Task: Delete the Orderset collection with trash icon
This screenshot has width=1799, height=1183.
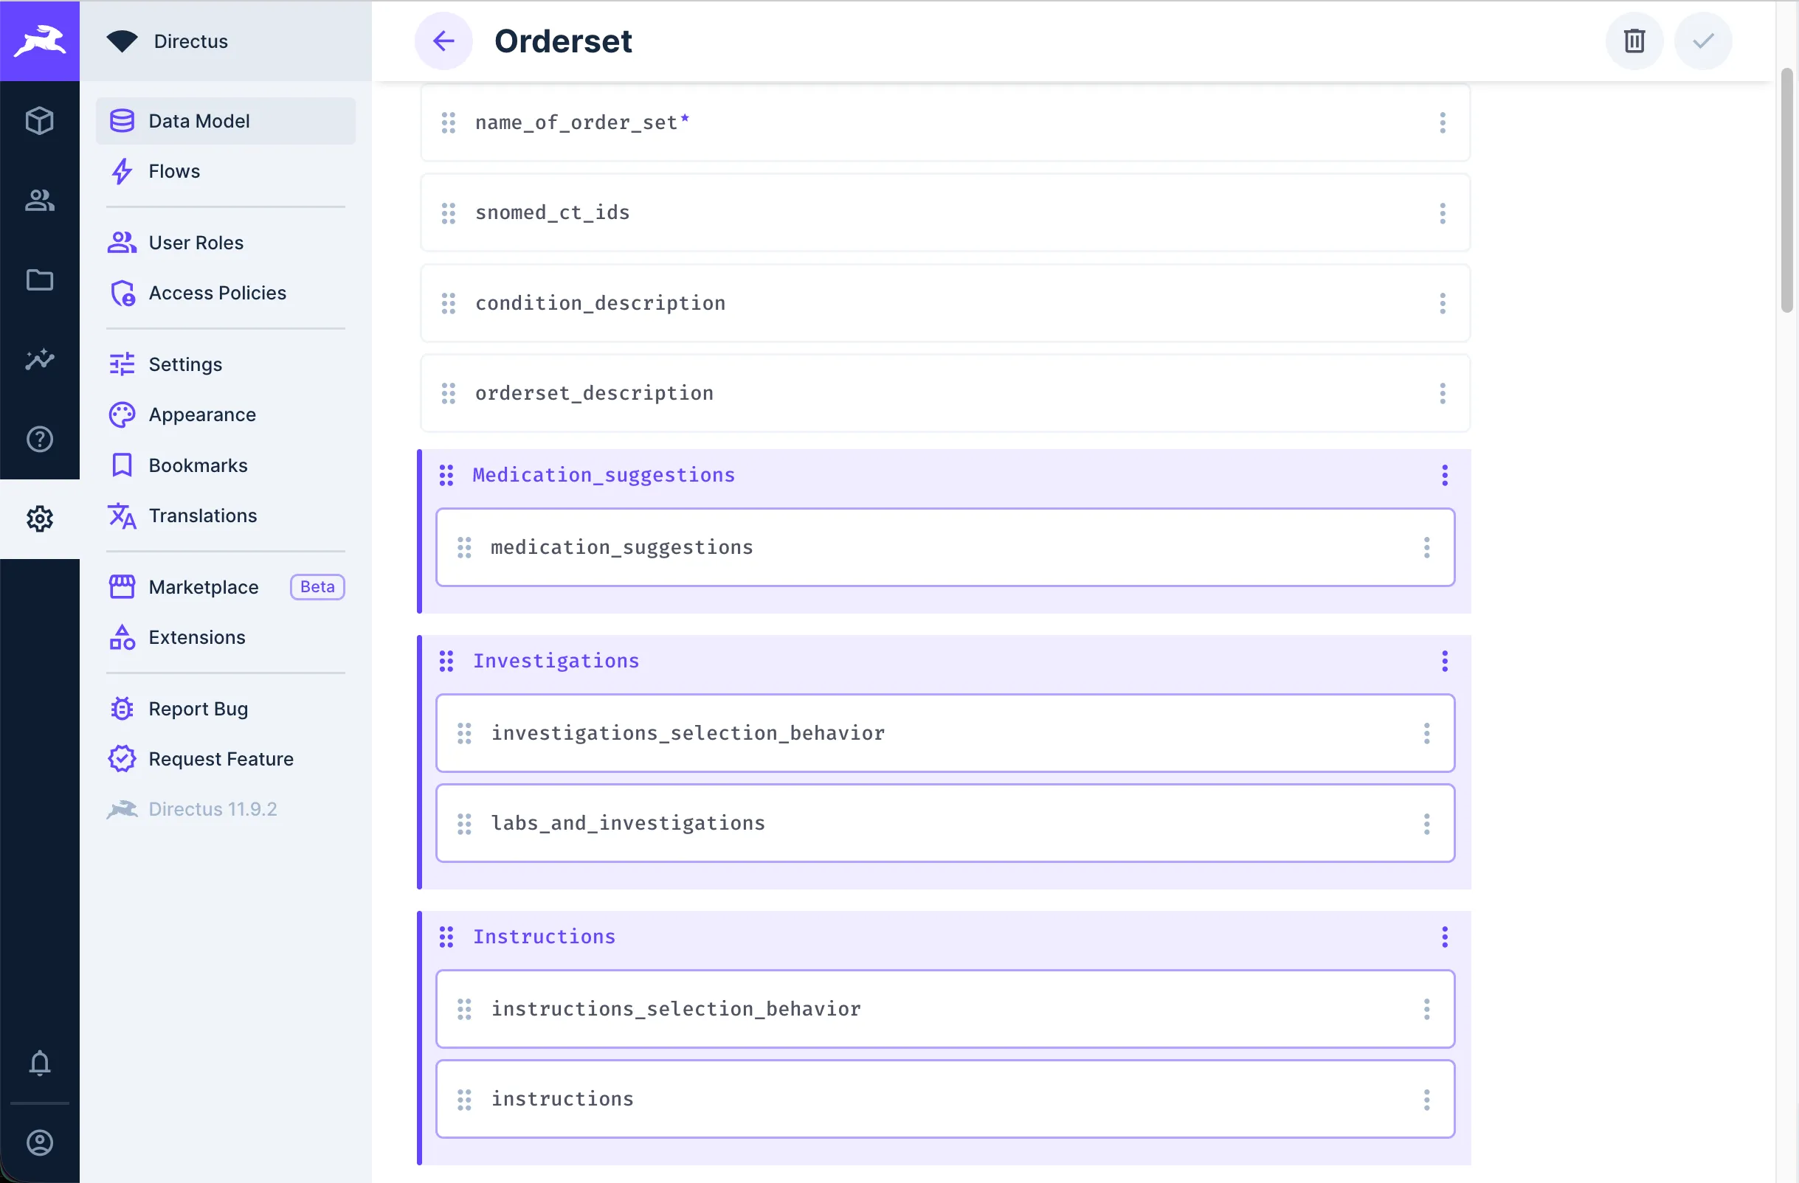Action: click(1634, 41)
